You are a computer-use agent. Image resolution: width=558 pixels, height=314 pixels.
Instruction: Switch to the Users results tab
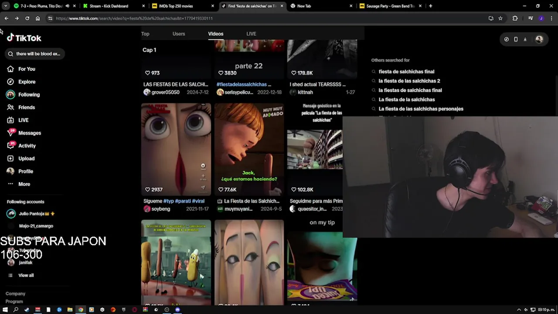[x=179, y=34]
